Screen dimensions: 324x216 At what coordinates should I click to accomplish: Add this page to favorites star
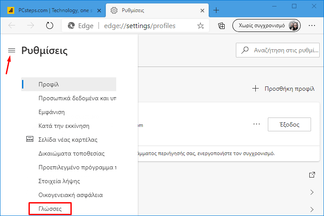[x=200, y=26]
